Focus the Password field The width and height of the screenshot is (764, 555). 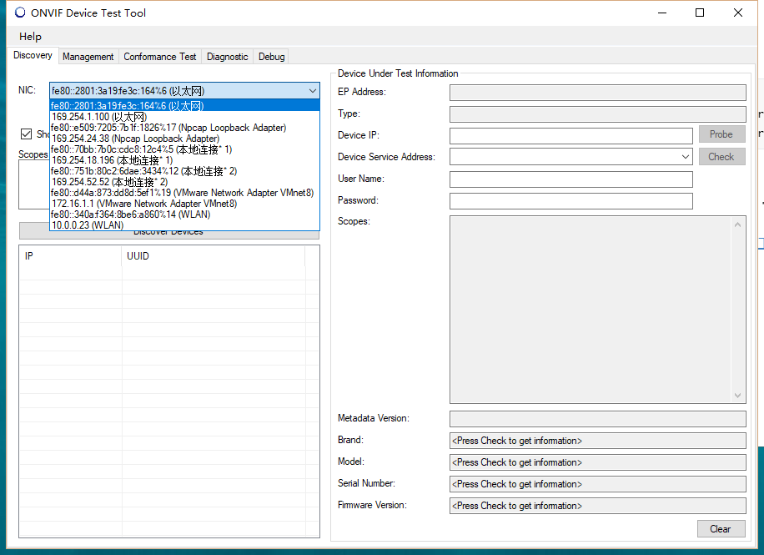(x=571, y=201)
